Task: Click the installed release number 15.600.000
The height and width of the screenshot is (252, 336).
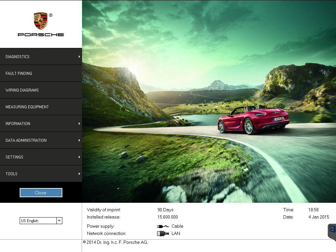Action: tap(167, 217)
